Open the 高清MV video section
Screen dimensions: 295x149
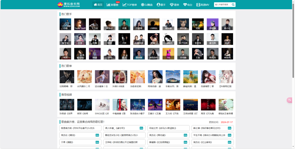pos(203,5)
